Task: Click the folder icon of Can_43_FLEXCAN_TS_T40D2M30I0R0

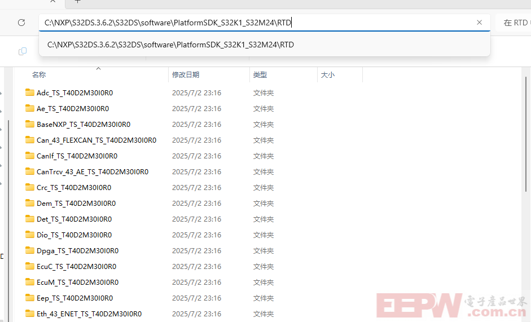Action: (30, 140)
